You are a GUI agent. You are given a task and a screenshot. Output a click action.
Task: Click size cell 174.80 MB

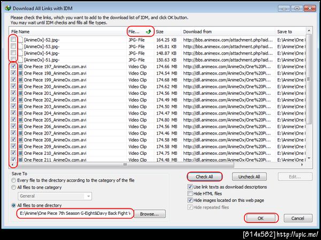[x=166, y=119]
